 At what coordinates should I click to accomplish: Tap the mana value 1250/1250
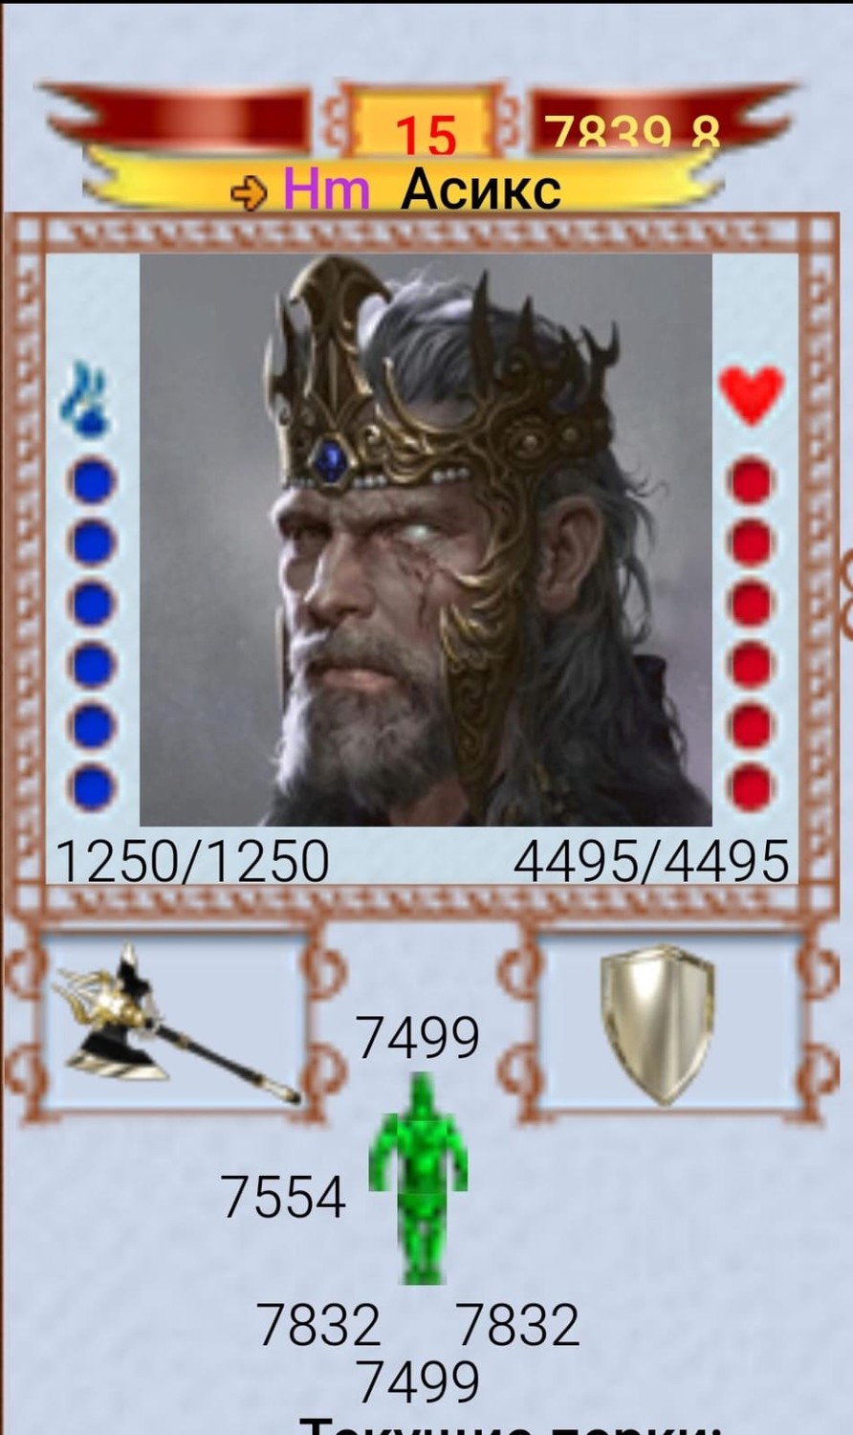click(192, 860)
